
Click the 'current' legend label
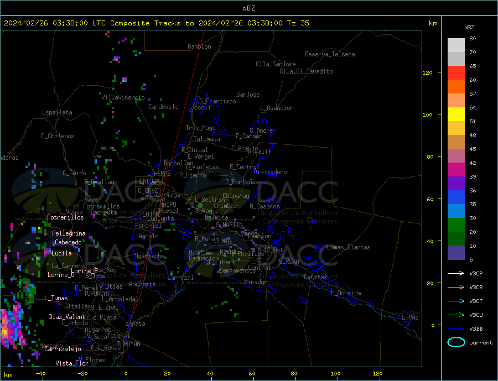pos(481,343)
